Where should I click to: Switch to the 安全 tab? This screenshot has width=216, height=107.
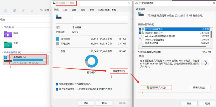pos(92,10)
